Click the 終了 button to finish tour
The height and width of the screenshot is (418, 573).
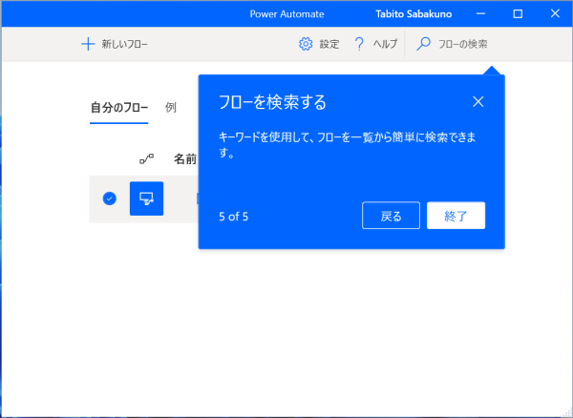[456, 216]
